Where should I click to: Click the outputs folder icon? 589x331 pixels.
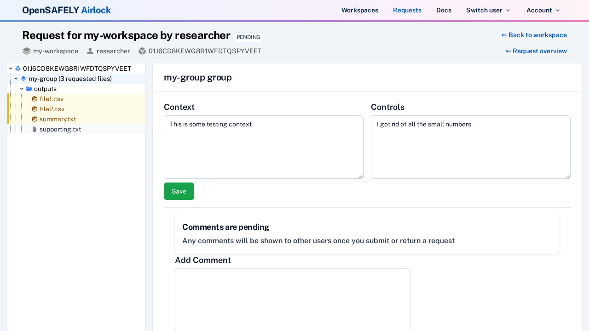(x=29, y=89)
